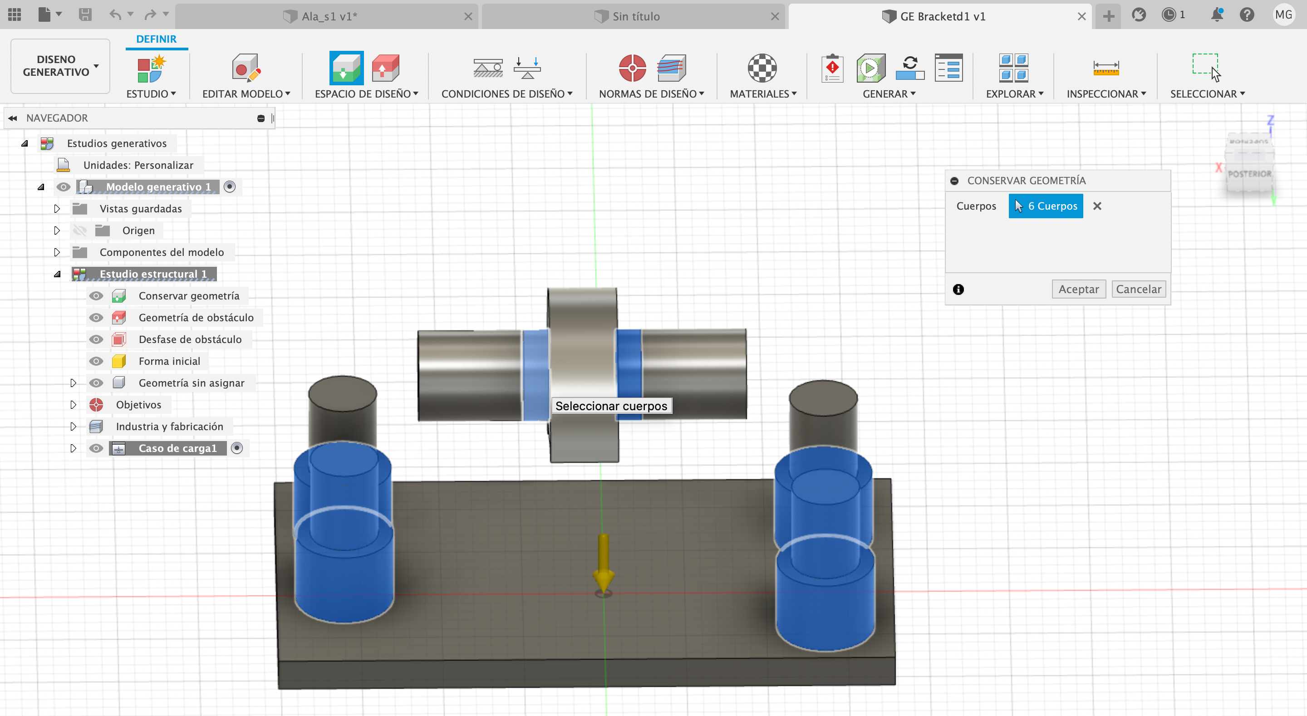Select the Objectives target icon
This screenshot has width=1307, height=716.
pyautogui.click(x=632, y=68)
